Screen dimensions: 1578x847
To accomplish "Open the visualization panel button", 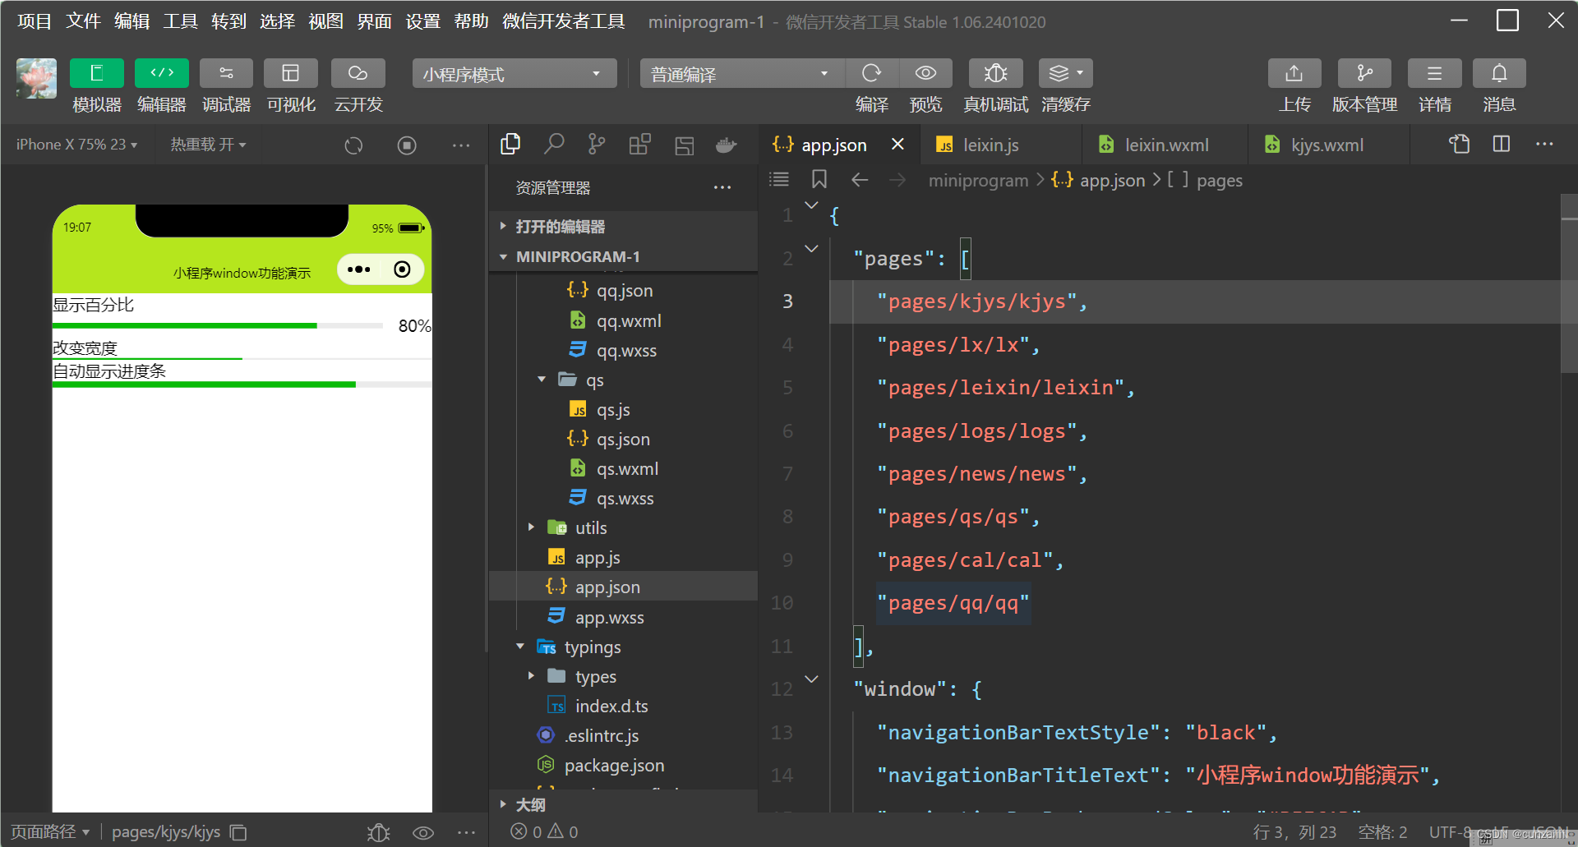I will 291,73.
